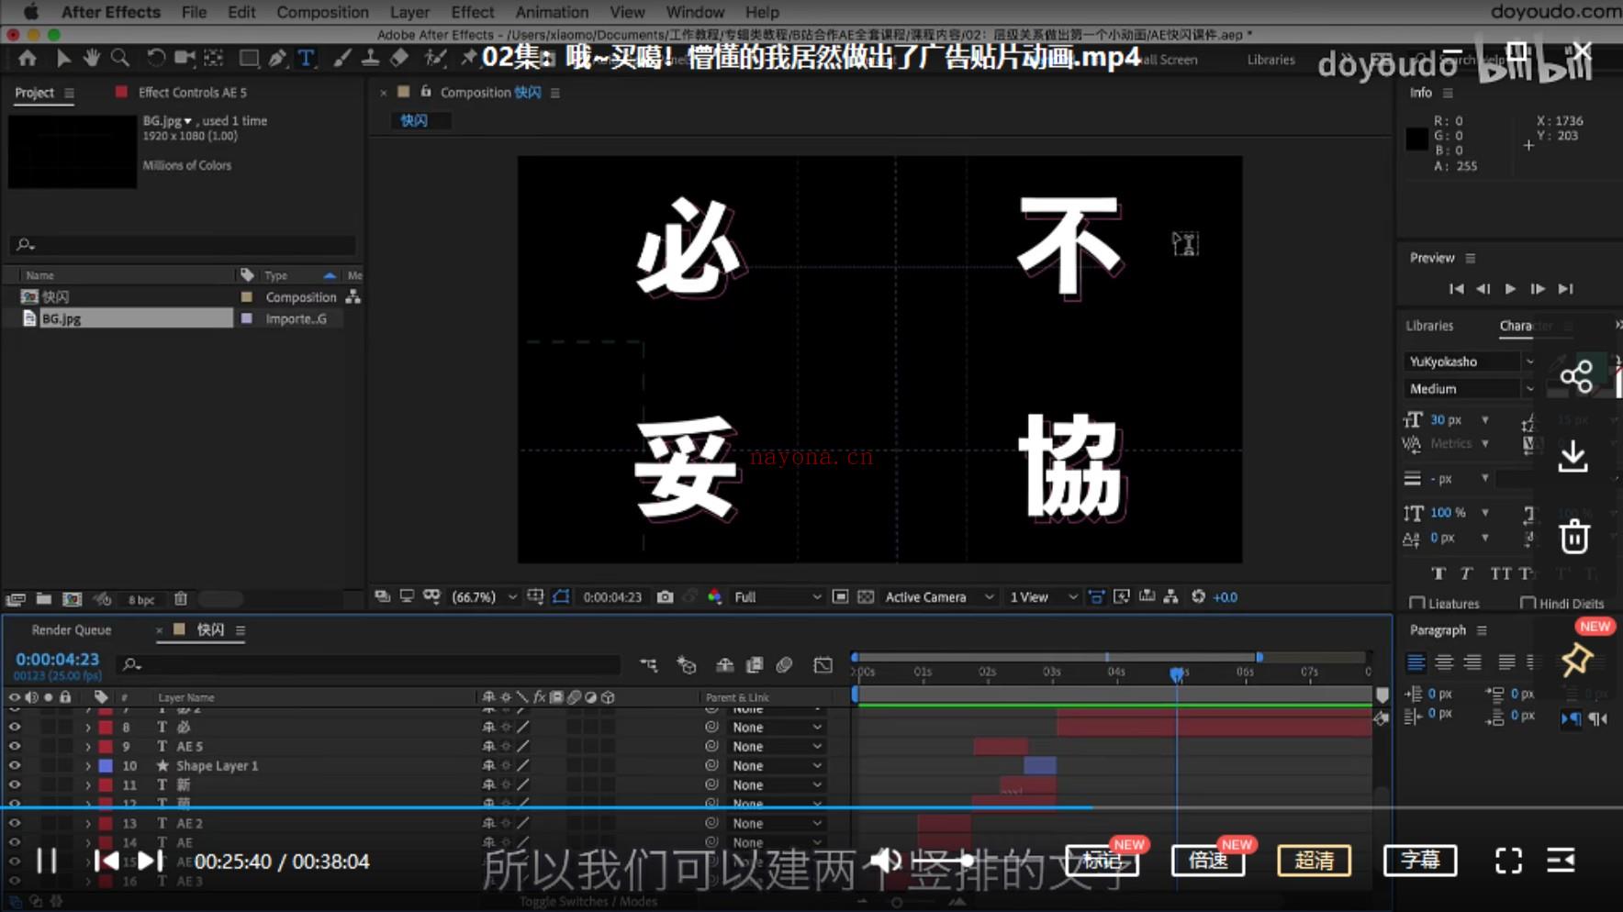Open the Active Camera dropdown

tap(939, 596)
